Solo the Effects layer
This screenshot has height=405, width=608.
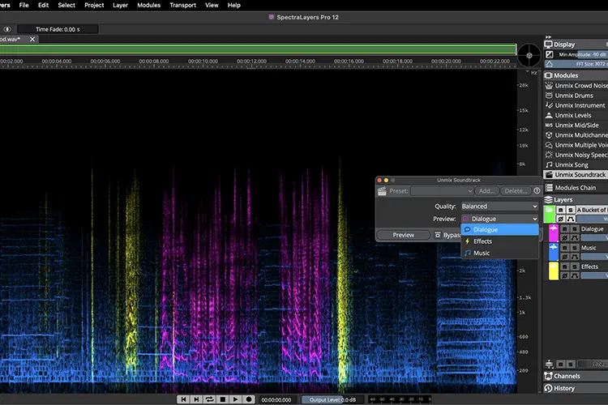click(x=575, y=266)
